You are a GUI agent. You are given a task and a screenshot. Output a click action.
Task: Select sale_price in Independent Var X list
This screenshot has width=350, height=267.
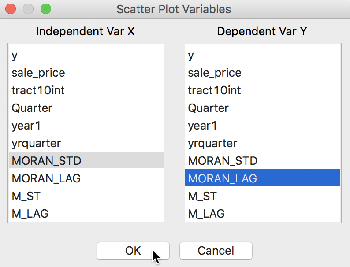[86, 73]
